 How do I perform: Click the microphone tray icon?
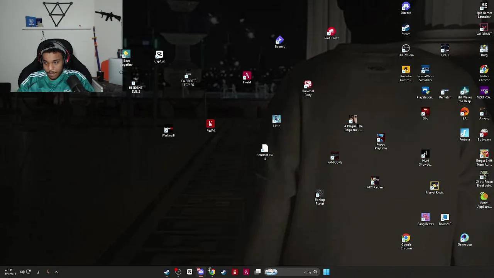coord(48,272)
